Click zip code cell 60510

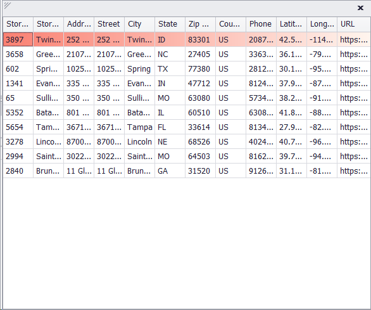pos(200,113)
